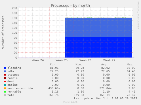The width and height of the screenshot is (141, 105).
Task: Click the 'Munin 2.0.76' footer text
Action: pos(70,102)
